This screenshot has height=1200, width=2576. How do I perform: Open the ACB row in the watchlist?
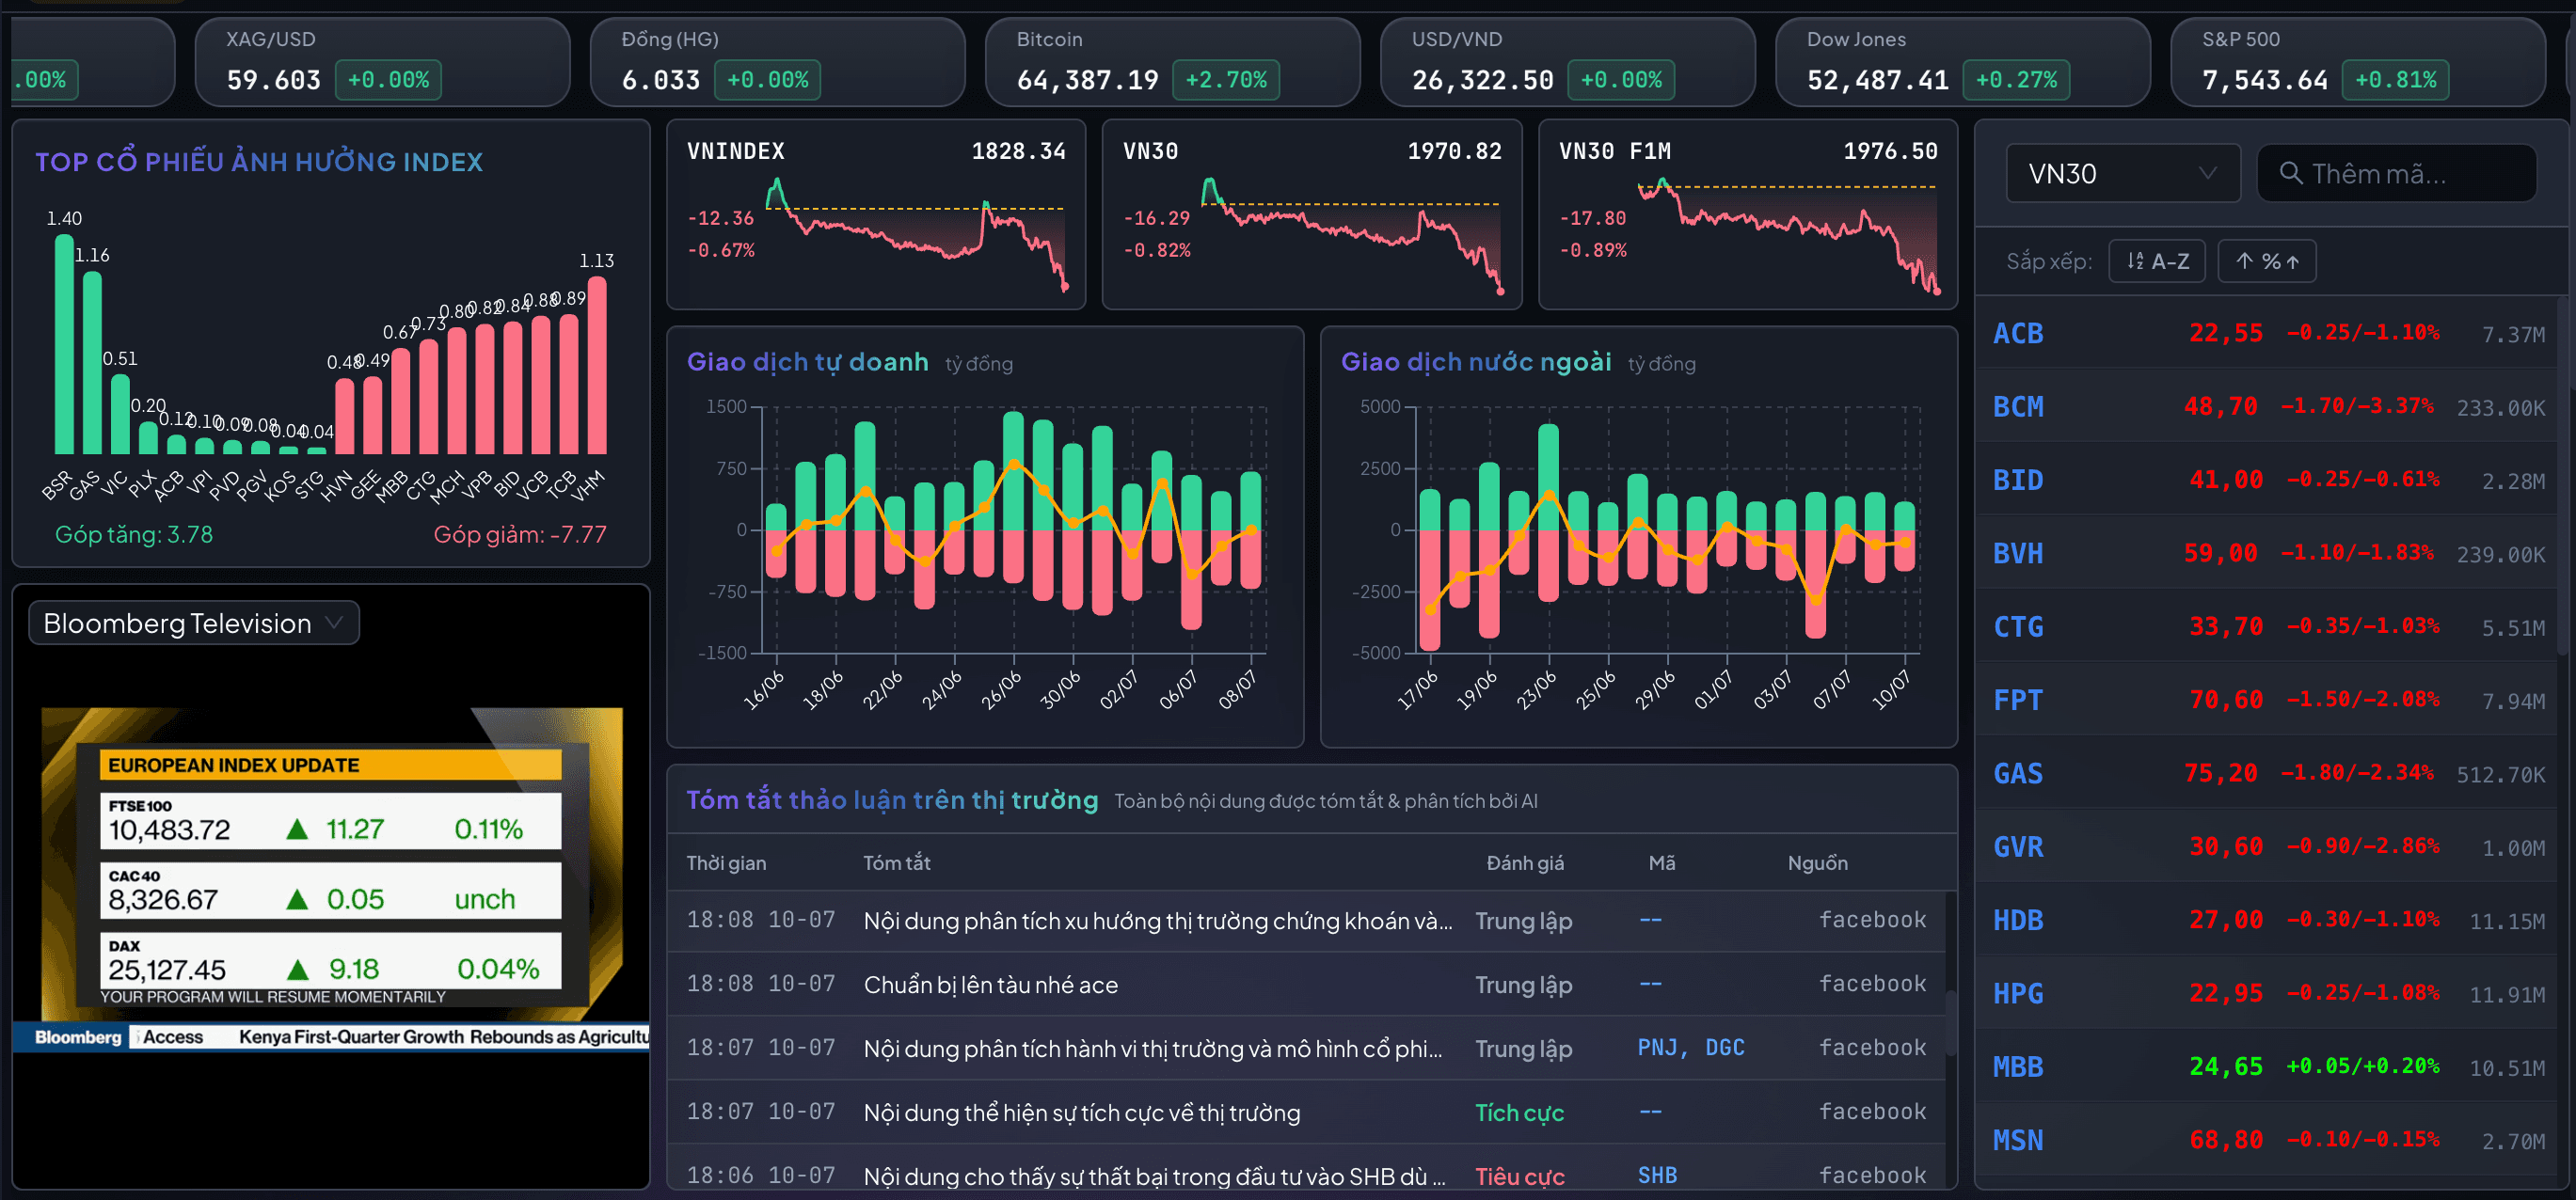[x=2267, y=334]
